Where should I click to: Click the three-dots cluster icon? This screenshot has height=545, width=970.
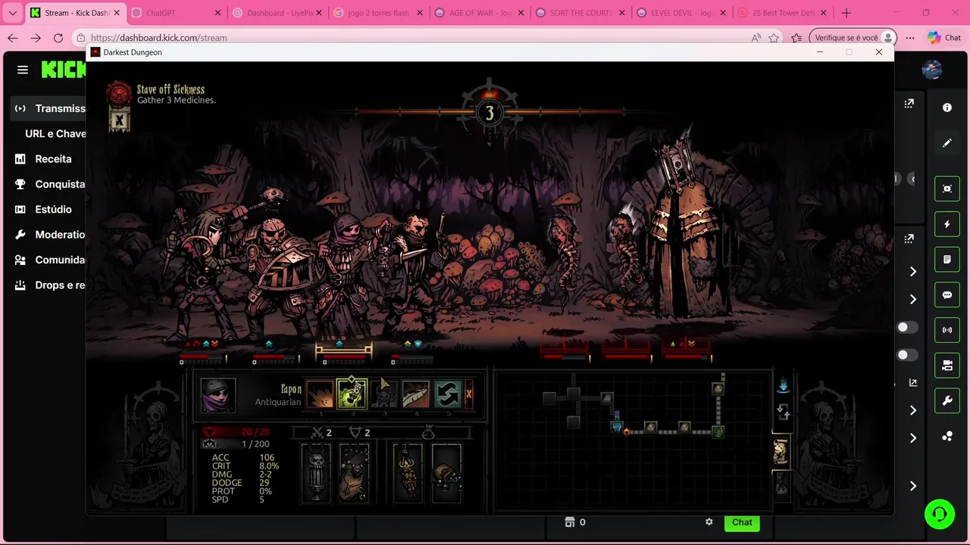point(947,437)
